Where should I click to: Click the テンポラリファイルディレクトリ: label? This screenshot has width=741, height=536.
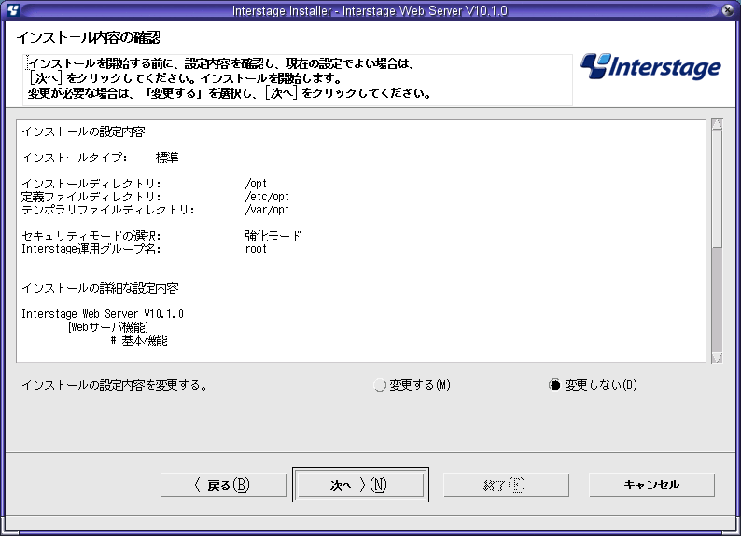(x=108, y=210)
